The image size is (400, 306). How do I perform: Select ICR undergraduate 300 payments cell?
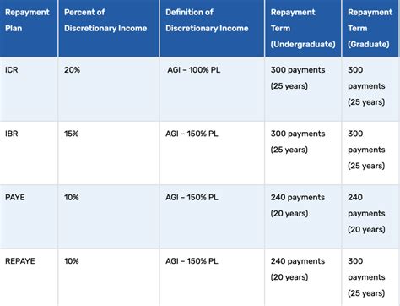303,90
